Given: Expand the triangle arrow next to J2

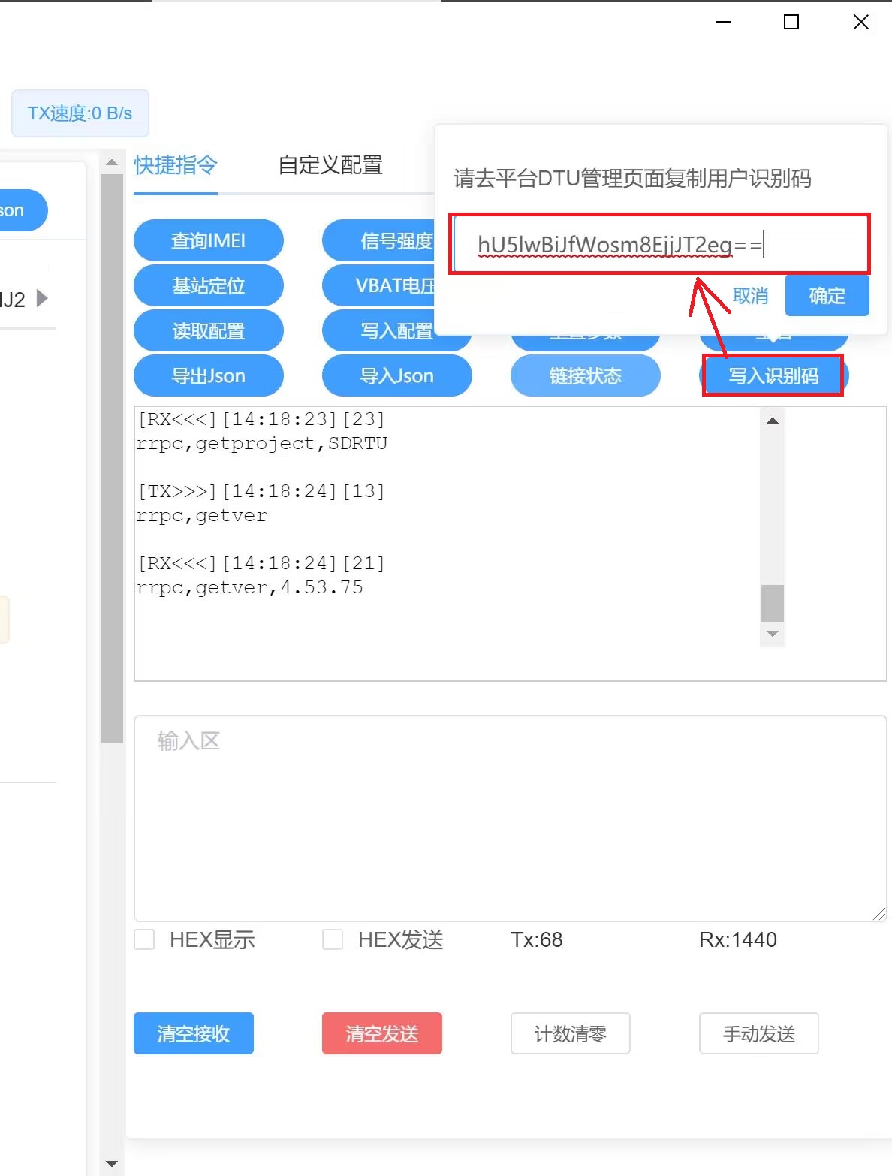Looking at the screenshot, I should pyautogui.click(x=42, y=298).
